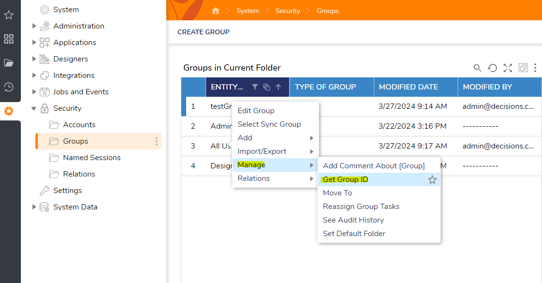Sort by TYPE OF GROUP column header
542x283 pixels.
tap(332, 87)
